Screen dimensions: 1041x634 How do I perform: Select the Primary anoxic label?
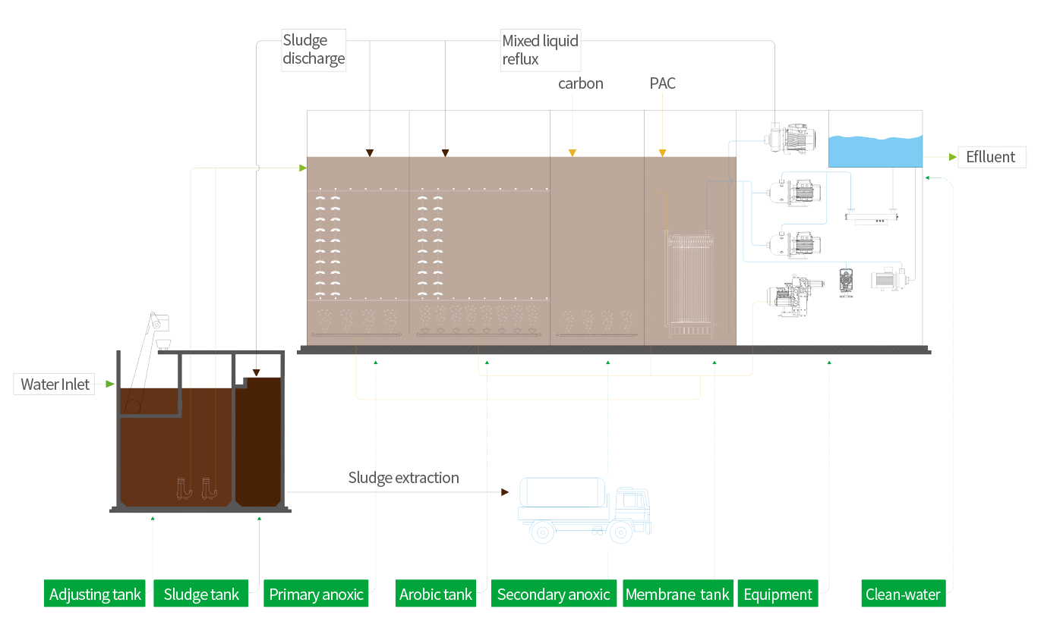(x=317, y=594)
